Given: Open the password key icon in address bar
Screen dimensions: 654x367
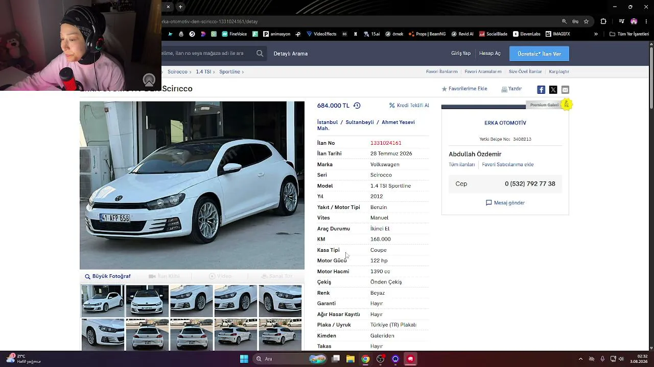Looking at the screenshot, I should (x=575, y=21).
